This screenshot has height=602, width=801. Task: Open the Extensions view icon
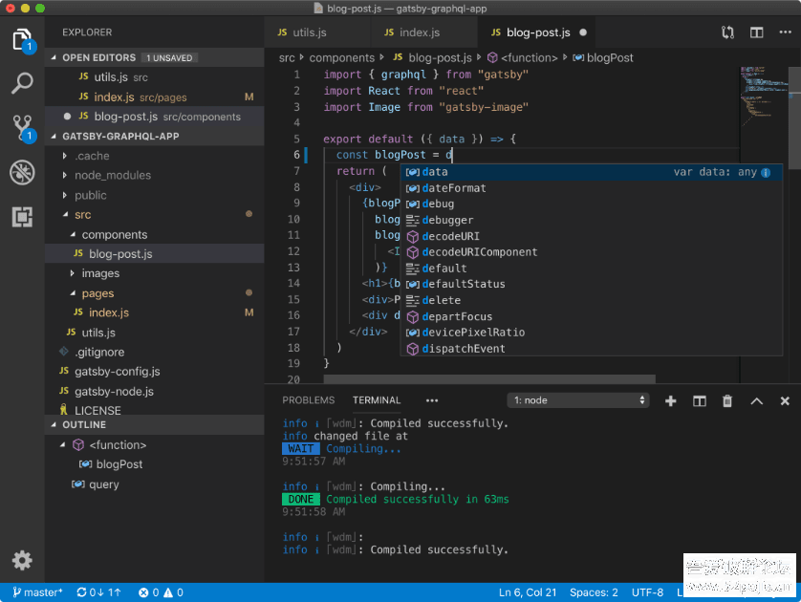22,217
